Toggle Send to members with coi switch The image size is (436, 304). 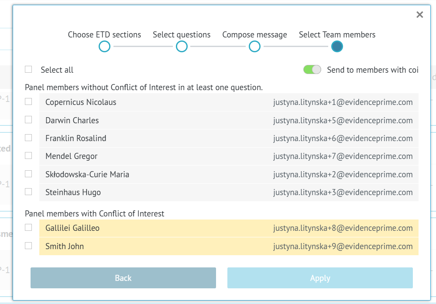click(x=312, y=70)
